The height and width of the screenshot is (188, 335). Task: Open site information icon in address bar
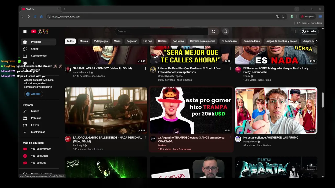coord(48,16)
